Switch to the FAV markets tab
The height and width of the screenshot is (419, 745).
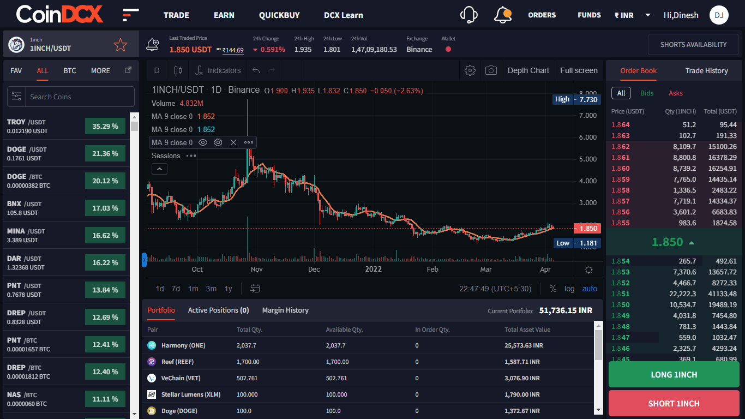pos(16,70)
